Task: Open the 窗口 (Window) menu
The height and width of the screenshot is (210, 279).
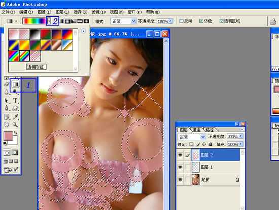Action: pos(134,12)
